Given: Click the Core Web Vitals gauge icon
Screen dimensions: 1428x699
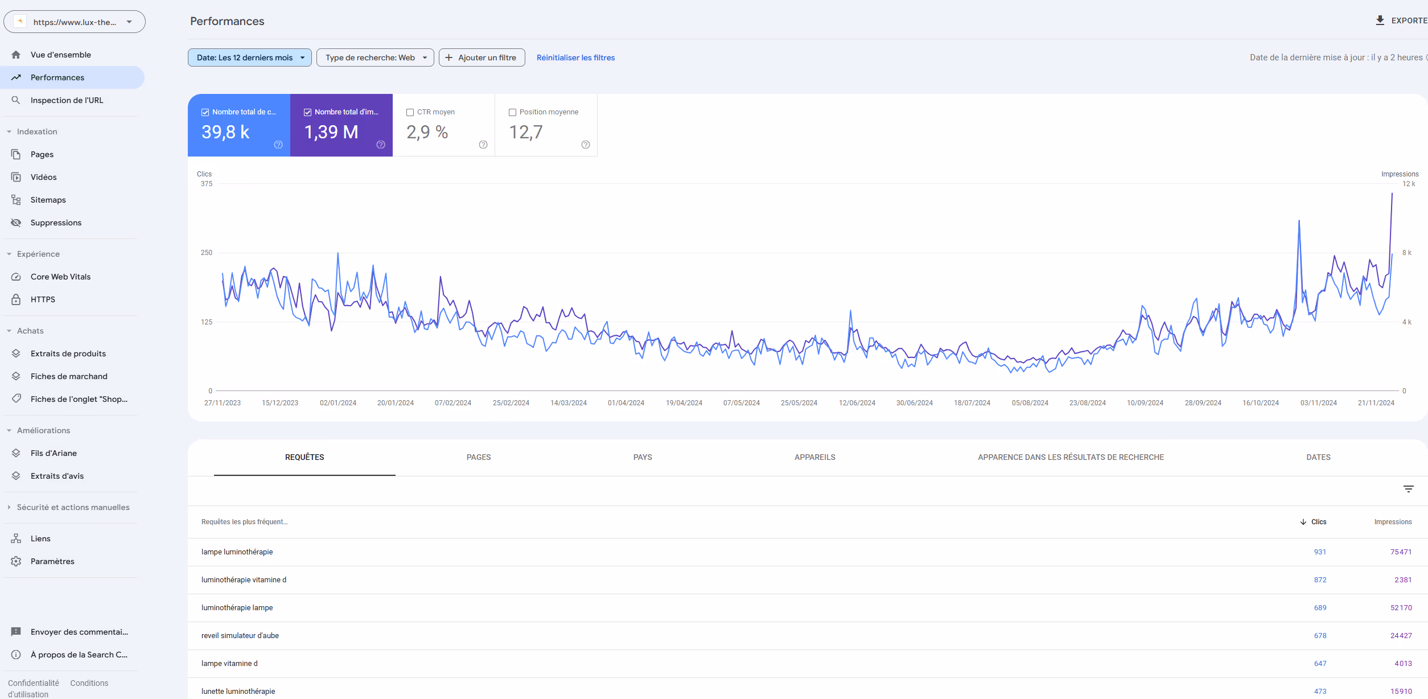Looking at the screenshot, I should [x=16, y=277].
